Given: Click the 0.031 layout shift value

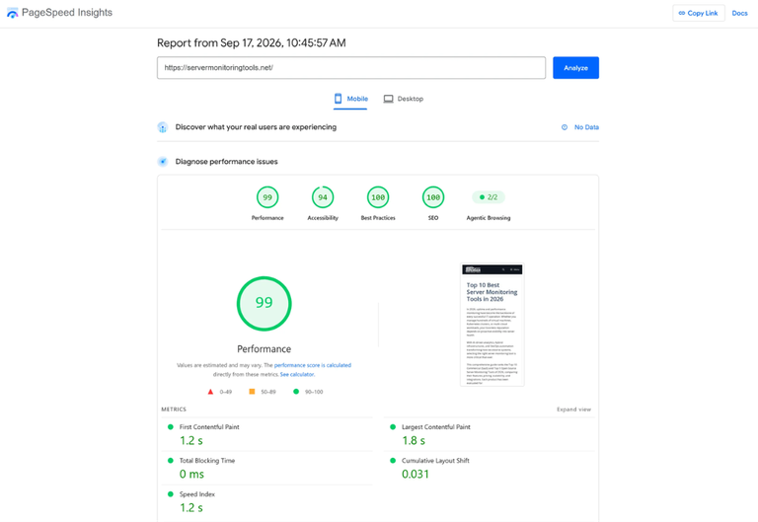Looking at the screenshot, I should click(x=416, y=475).
